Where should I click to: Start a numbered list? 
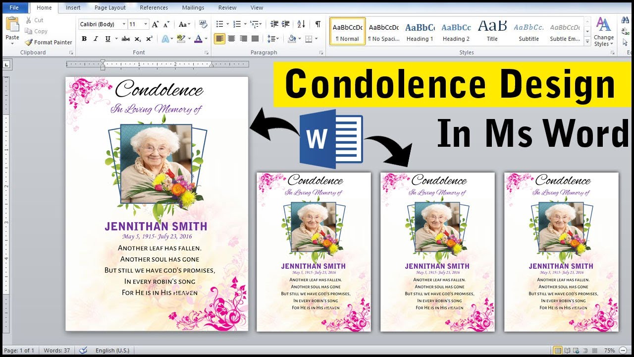237,24
